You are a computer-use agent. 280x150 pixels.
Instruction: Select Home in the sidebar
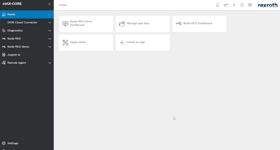point(27,15)
